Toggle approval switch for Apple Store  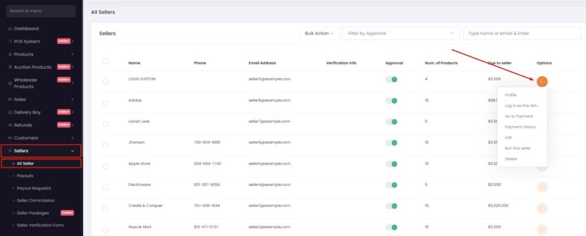pos(391,164)
